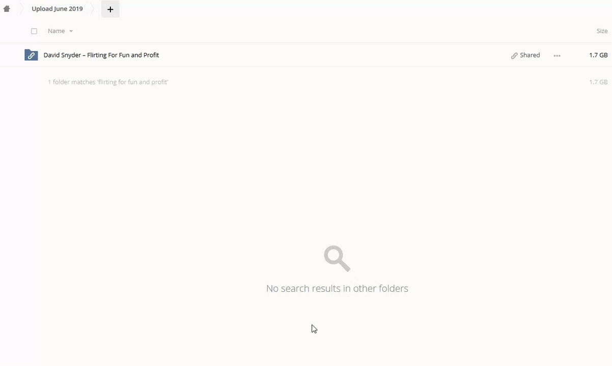Image resolution: width=612 pixels, height=366 pixels.
Task: Open the plus New file menu
Action: point(110,9)
